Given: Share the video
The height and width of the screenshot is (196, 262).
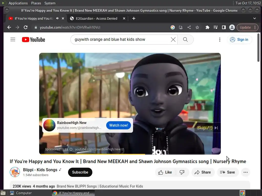Looking at the screenshot, I should tap(203, 172).
